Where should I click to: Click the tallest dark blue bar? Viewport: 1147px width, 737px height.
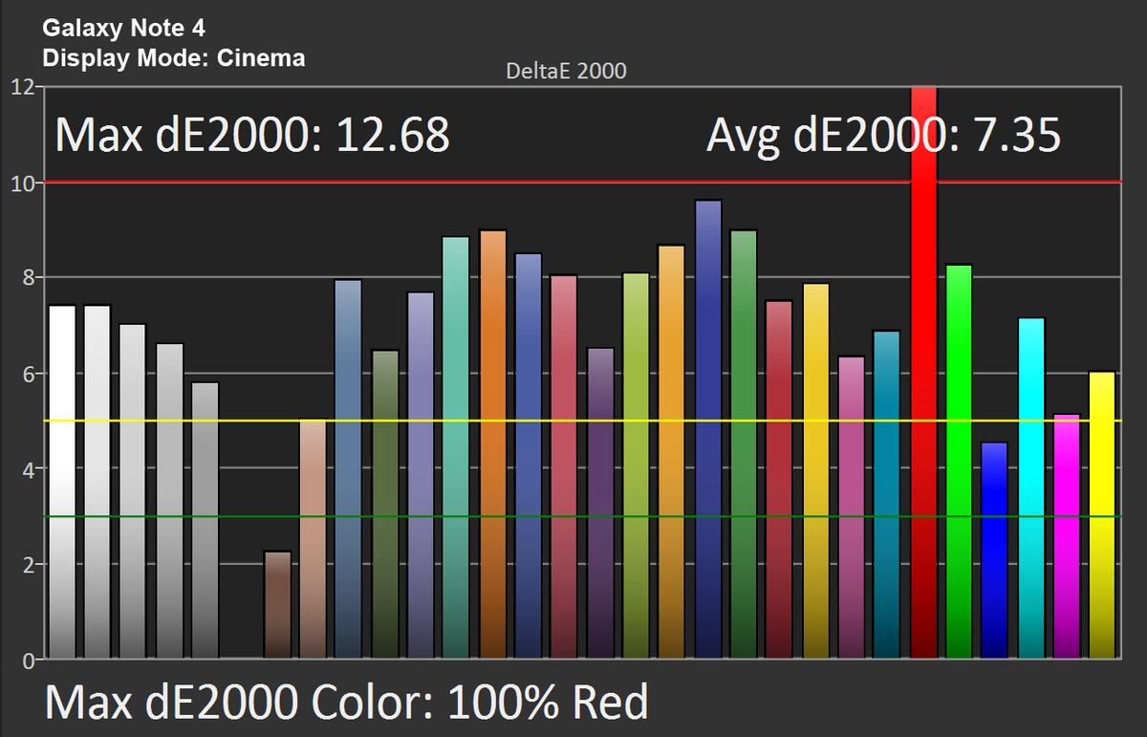[x=708, y=429]
